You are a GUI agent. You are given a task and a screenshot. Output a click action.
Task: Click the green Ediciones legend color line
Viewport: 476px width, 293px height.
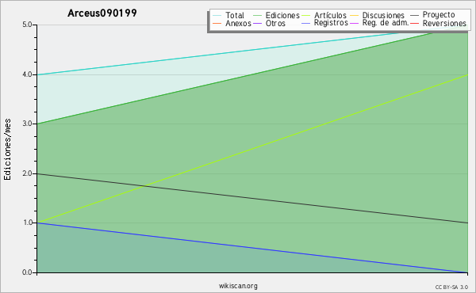coord(257,15)
